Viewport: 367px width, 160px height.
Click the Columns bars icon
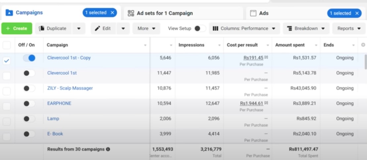[215, 28]
